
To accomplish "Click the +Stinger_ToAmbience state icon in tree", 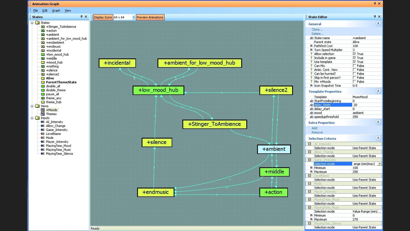I will click(43, 27).
